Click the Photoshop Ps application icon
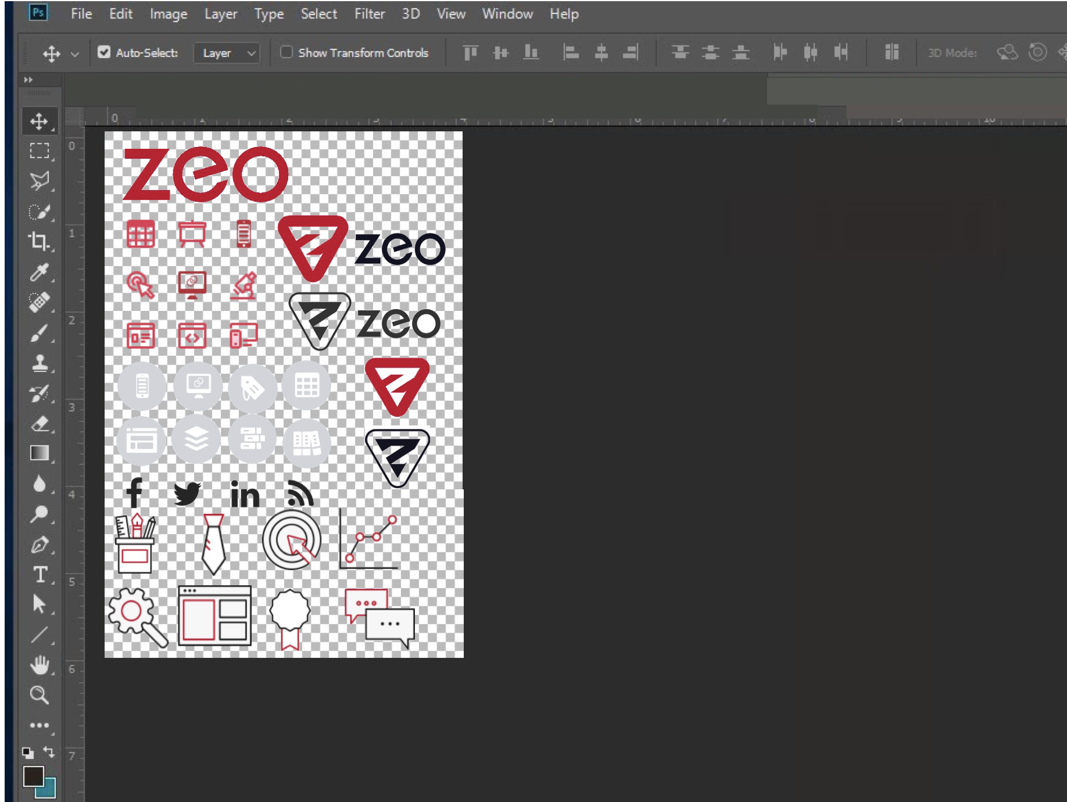Screen dimensions: 1067x802 [x=38, y=12]
